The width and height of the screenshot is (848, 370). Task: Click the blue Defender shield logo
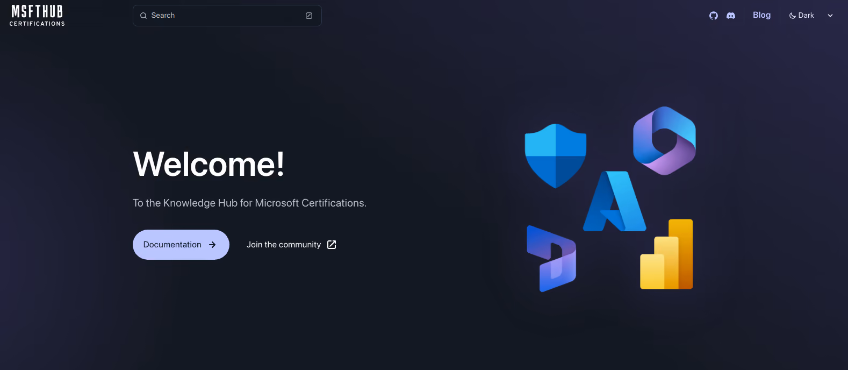556,156
